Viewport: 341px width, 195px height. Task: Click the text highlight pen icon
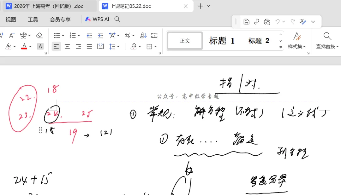click(x=9, y=46)
